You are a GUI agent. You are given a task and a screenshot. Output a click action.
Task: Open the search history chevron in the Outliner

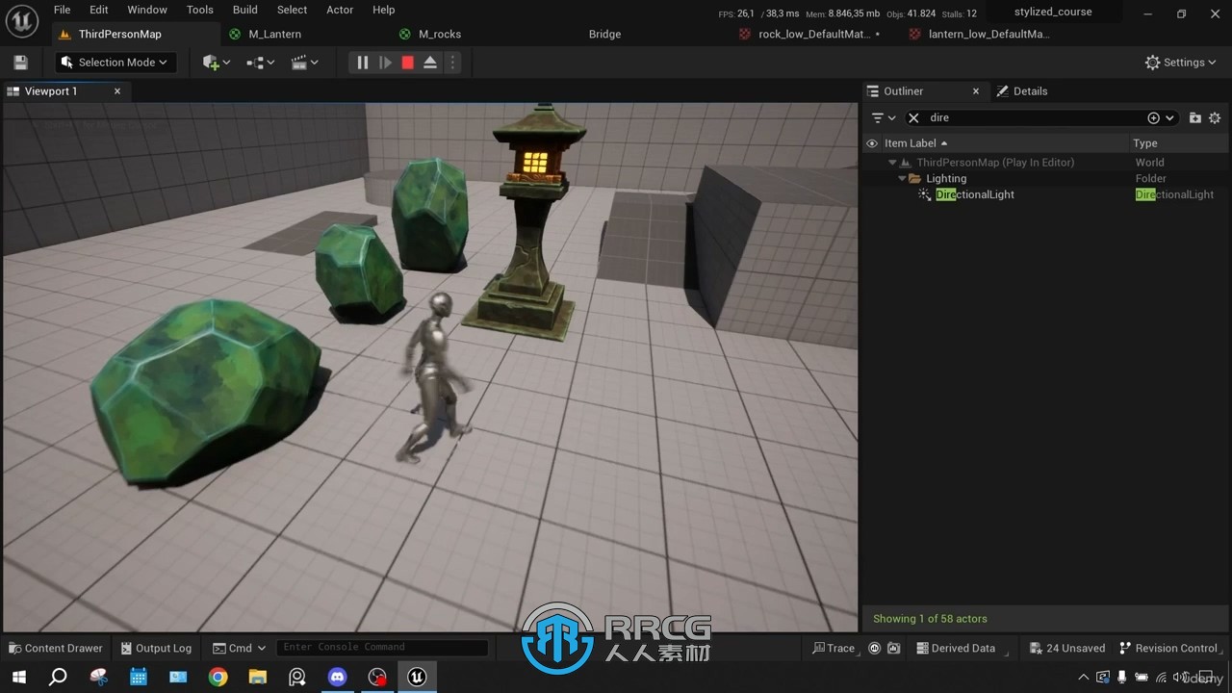(x=1169, y=117)
